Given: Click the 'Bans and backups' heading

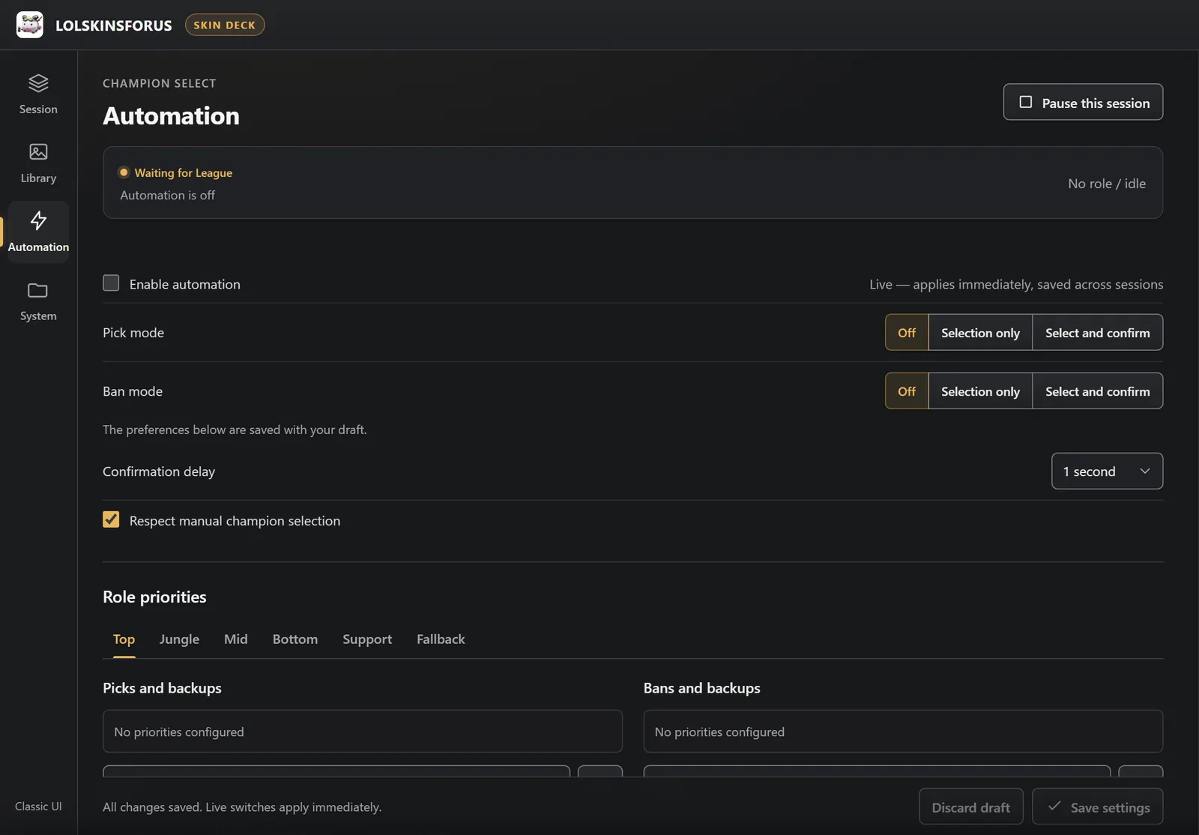Looking at the screenshot, I should coord(701,688).
